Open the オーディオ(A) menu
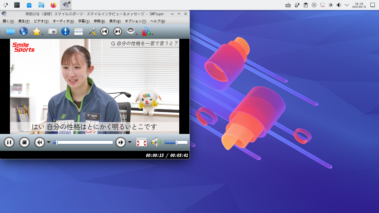This screenshot has width=379, height=213. [x=64, y=21]
